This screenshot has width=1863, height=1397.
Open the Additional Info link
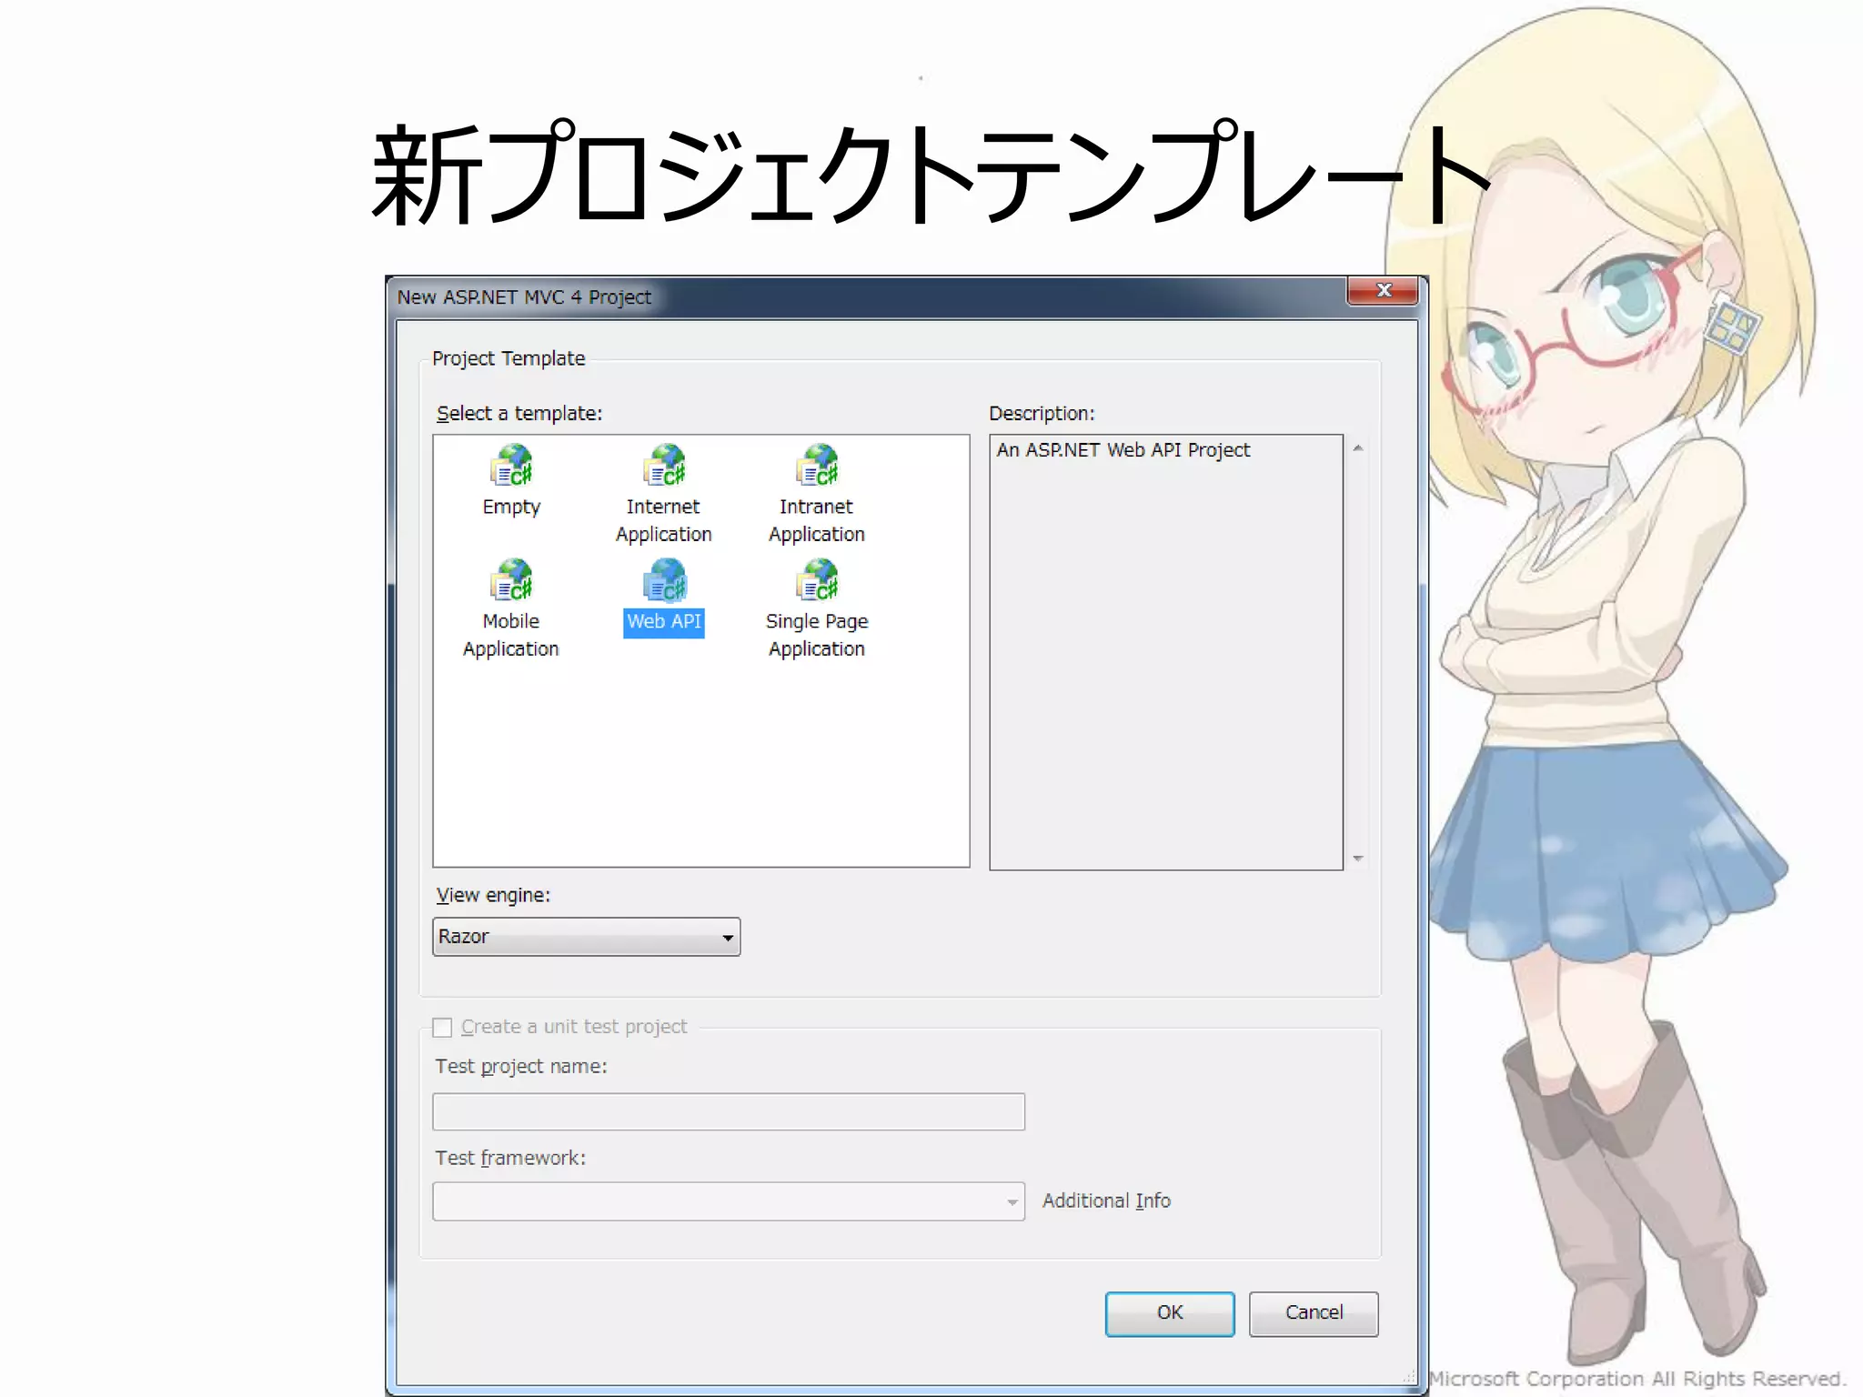pos(1106,1201)
